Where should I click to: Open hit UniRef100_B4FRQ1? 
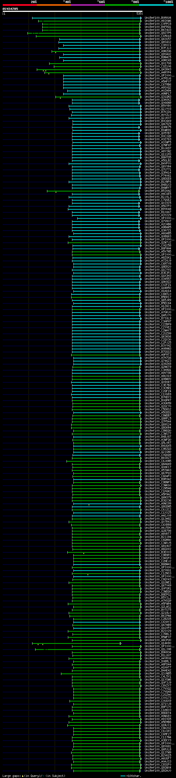tap(158, 27)
